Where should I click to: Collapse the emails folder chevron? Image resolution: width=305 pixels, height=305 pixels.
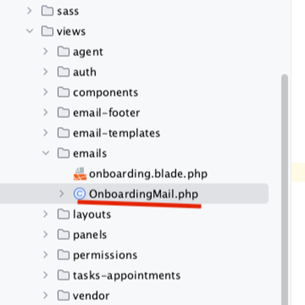coord(46,153)
